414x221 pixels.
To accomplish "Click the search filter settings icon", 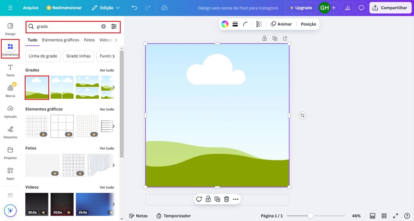I will 114,26.
